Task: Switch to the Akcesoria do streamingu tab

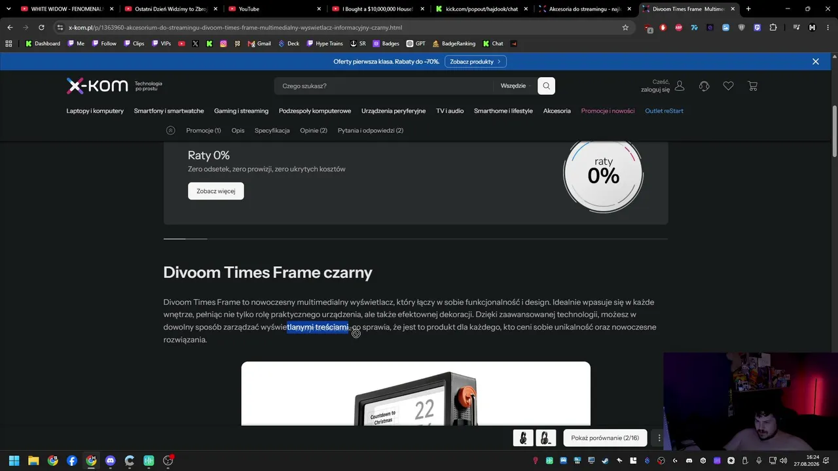Action: pos(587,9)
